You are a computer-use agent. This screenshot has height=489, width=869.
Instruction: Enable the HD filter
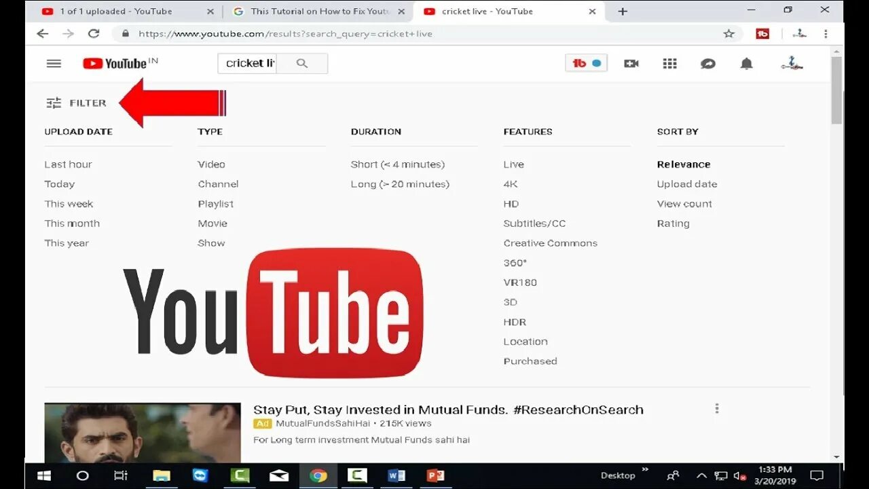pos(511,204)
